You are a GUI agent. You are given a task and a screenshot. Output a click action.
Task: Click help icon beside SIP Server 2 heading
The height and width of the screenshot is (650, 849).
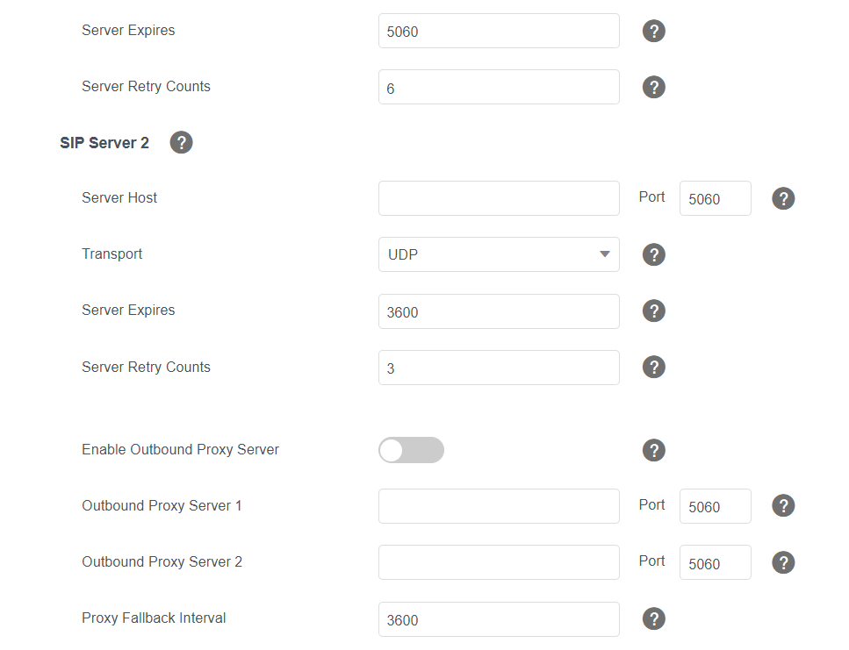click(x=181, y=143)
